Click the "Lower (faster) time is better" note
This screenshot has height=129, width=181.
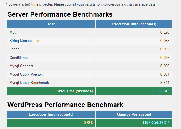pos(82,4)
